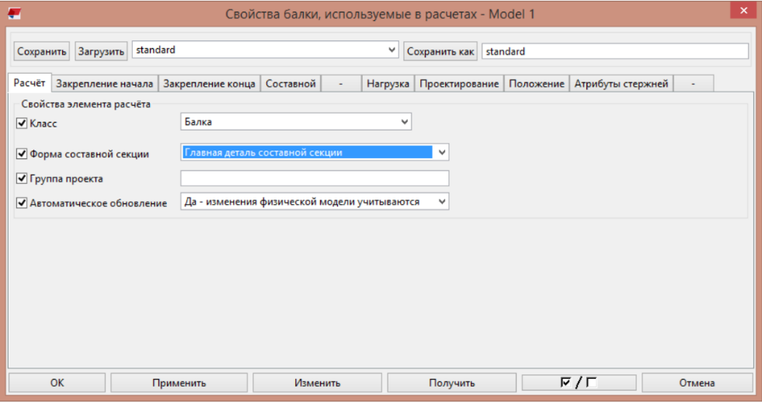Uncheck the Класс checkbox
This screenshot has width=762, height=403.
[x=22, y=123]
